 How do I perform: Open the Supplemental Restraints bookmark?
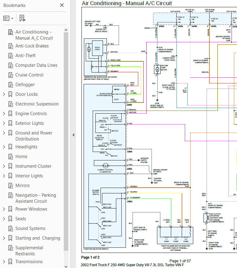pos(29,251)
